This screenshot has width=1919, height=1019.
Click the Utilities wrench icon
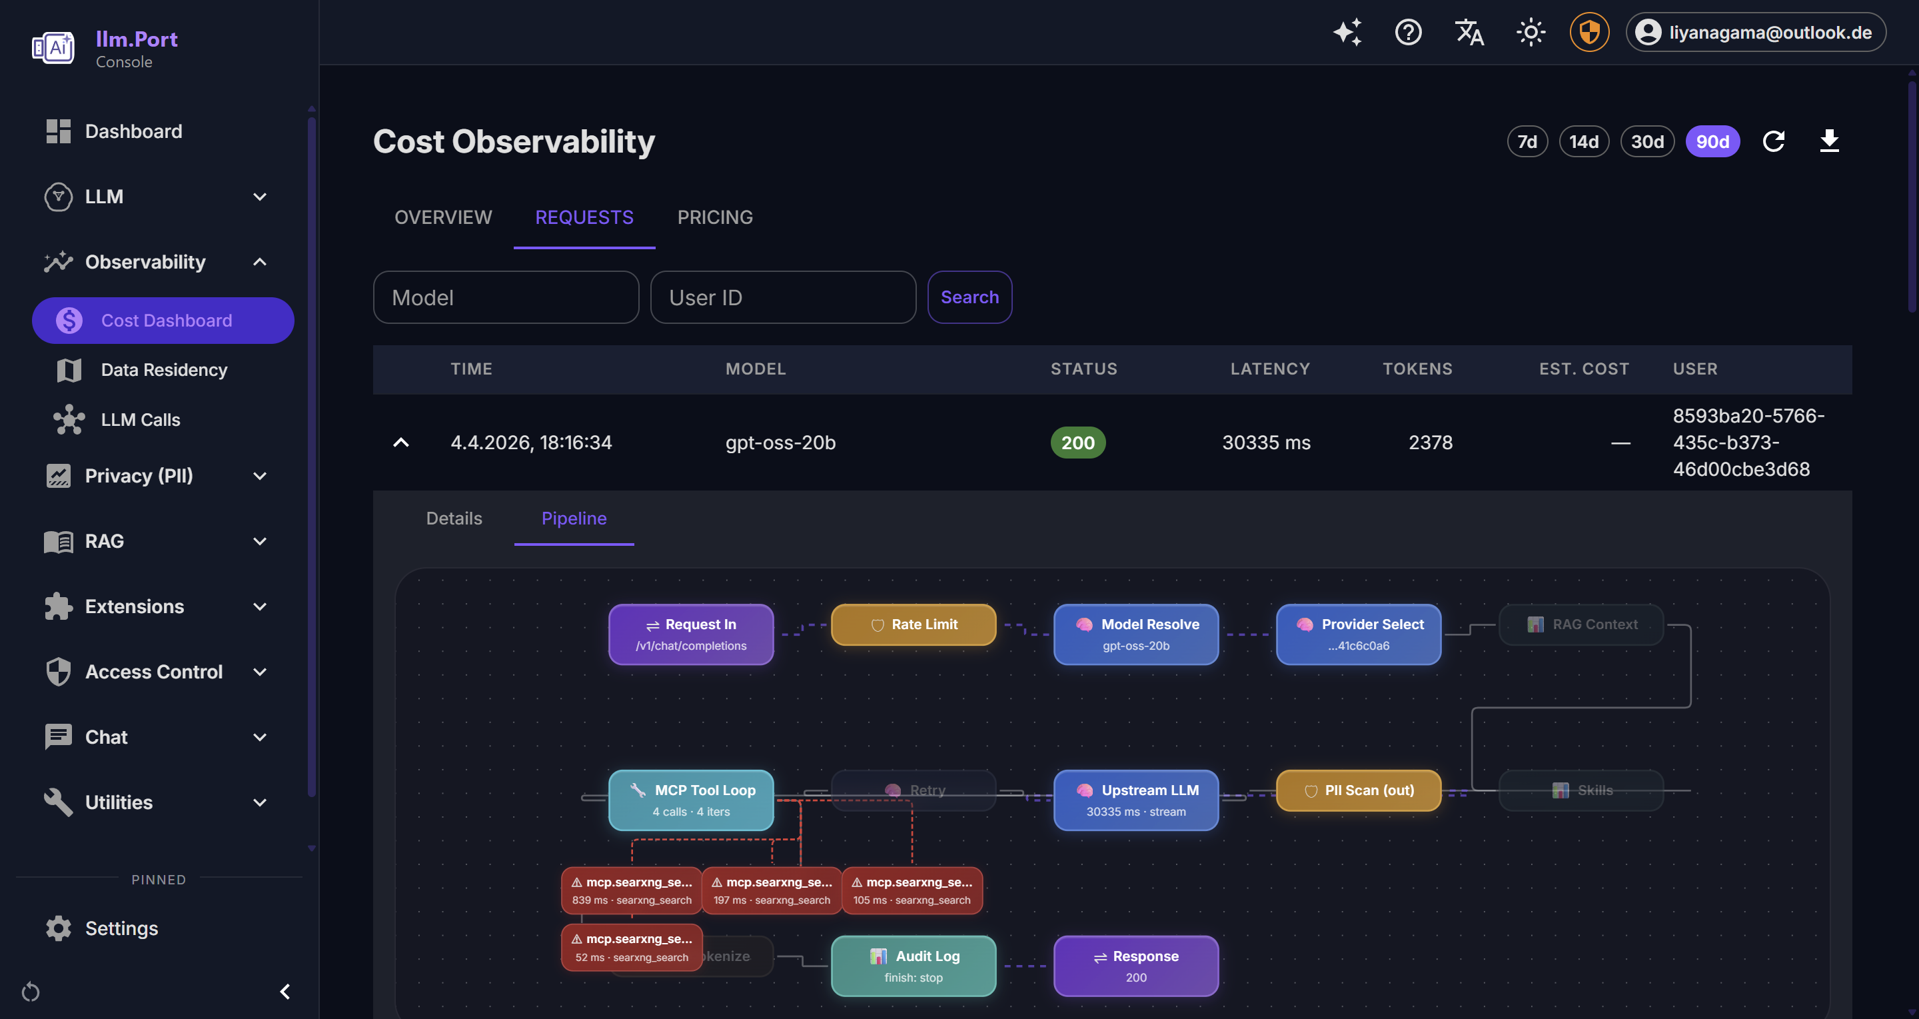(x=58, y=802)
